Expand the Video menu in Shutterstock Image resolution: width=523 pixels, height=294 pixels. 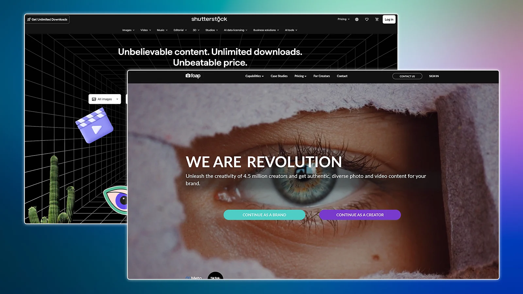pyautogui.click(x=146, y=30)
